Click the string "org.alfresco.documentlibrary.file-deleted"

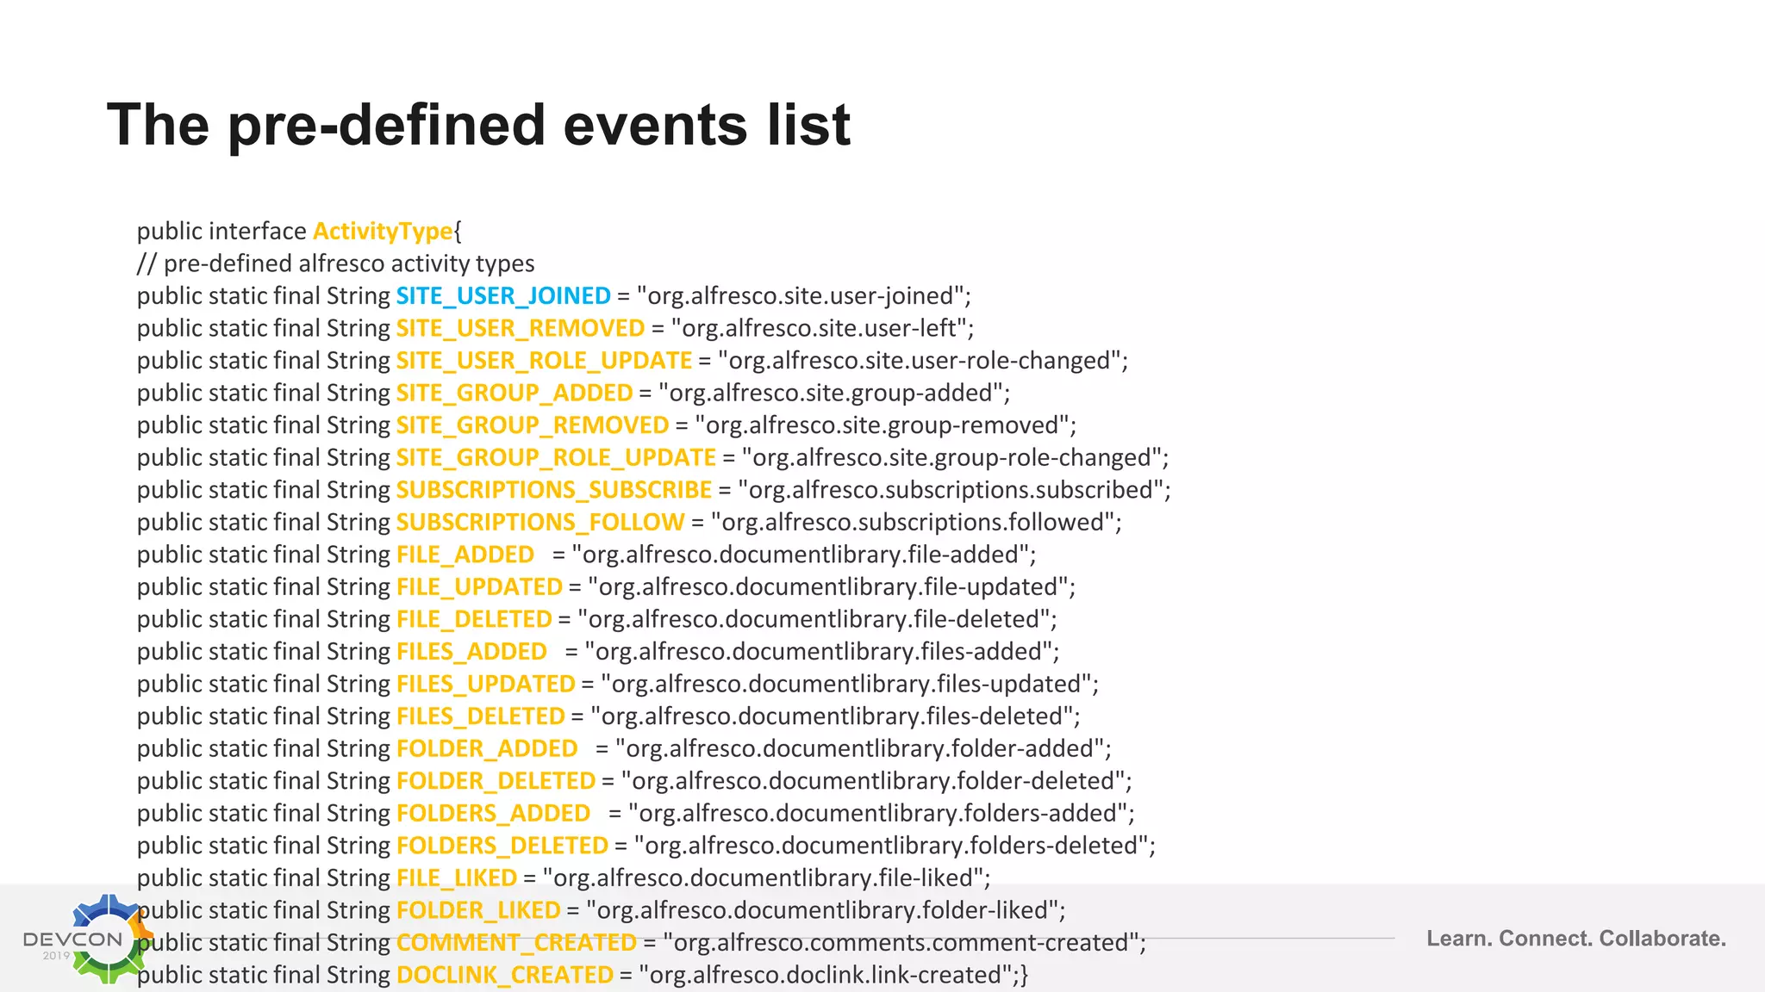[x=814, y=619]
